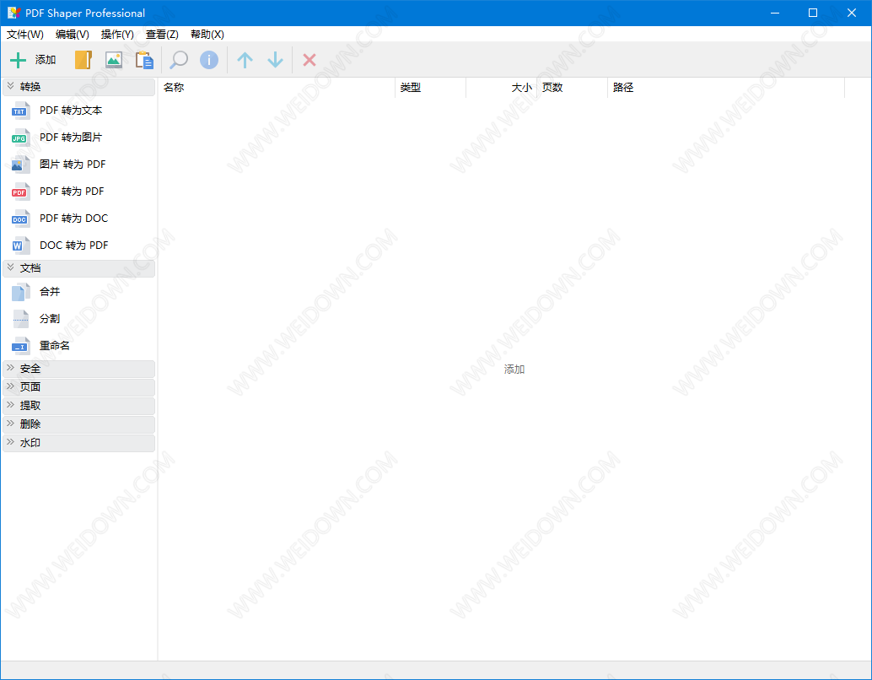Close the PDF Shaper window
This screenshot has width=872, height=680.
852,13
